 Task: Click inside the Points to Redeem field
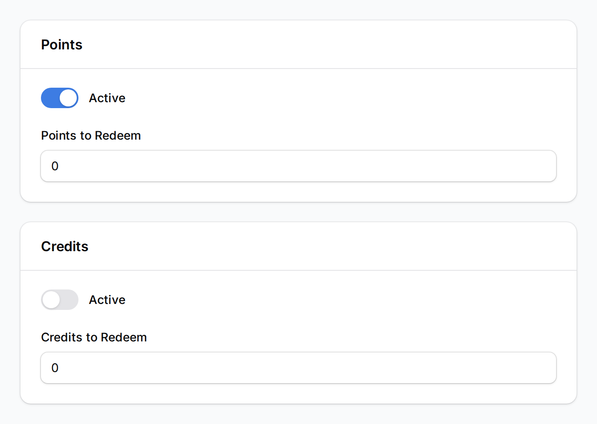tap(298, 166)
